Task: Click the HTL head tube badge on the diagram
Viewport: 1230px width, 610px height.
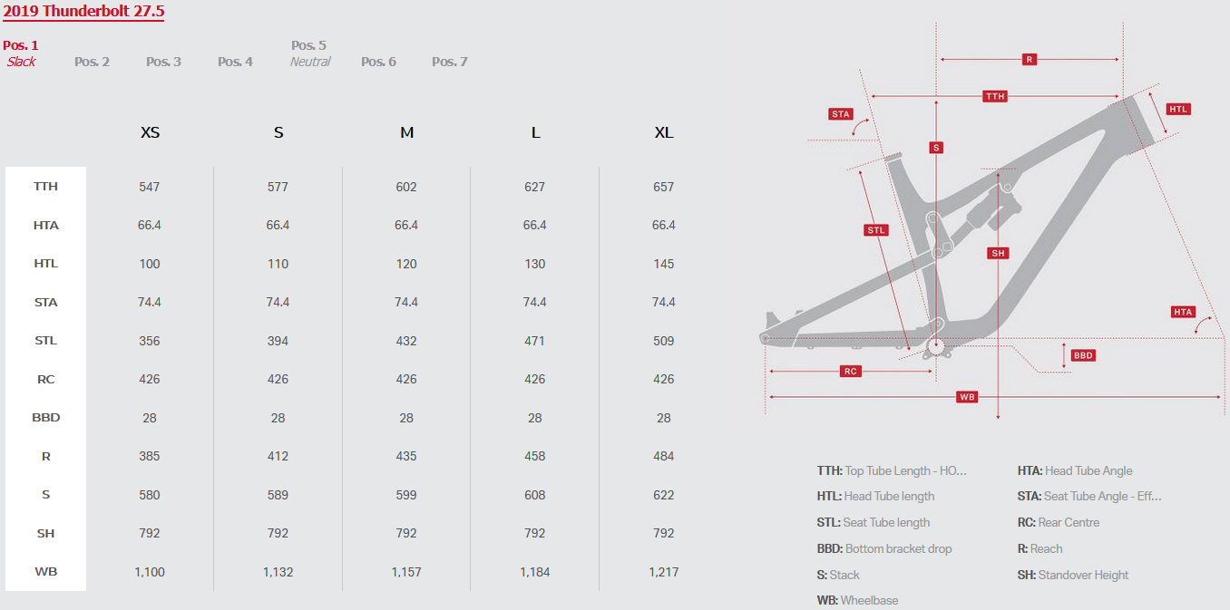Action: (1177, 109)
